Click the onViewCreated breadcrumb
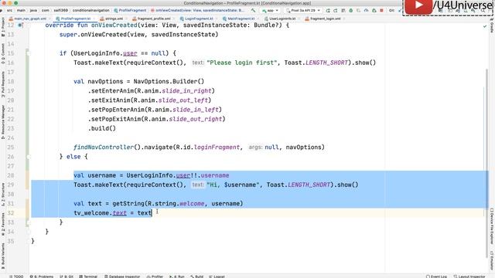The image size is (495, 278). (198, 10)
